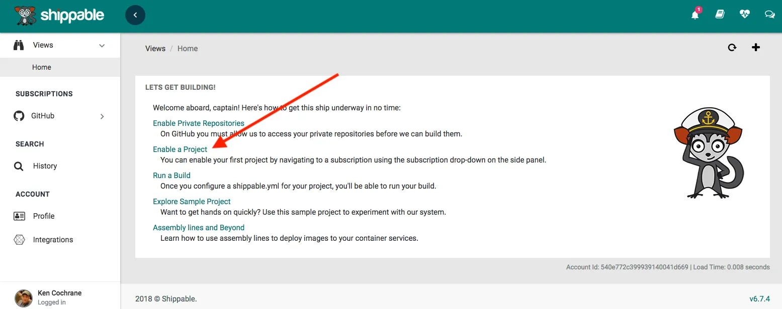Click the History magnifier icon
The height and width of the screenshot is (309, 782).
19,166
